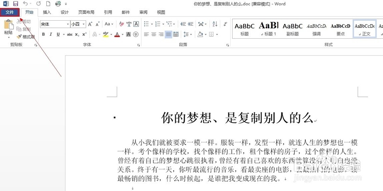Viewport: 383px width, 191px height.
Task: Decrease font size with the shrink font icon
Action: pos(97,24)
